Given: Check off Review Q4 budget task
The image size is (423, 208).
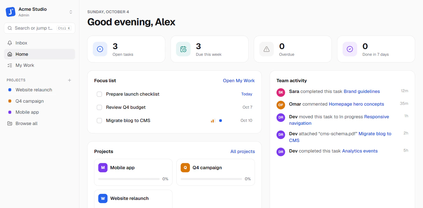Looking at the screenshot, I should 99,107.
